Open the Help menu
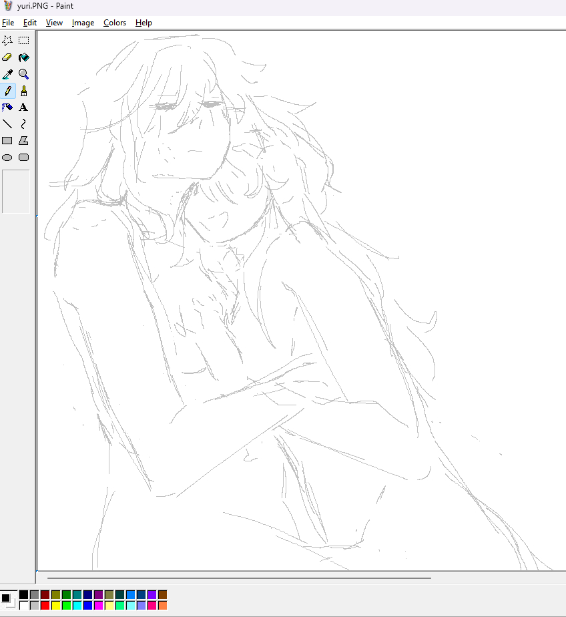Viewport: 566px width, 617px height. (x=144, y=23)
